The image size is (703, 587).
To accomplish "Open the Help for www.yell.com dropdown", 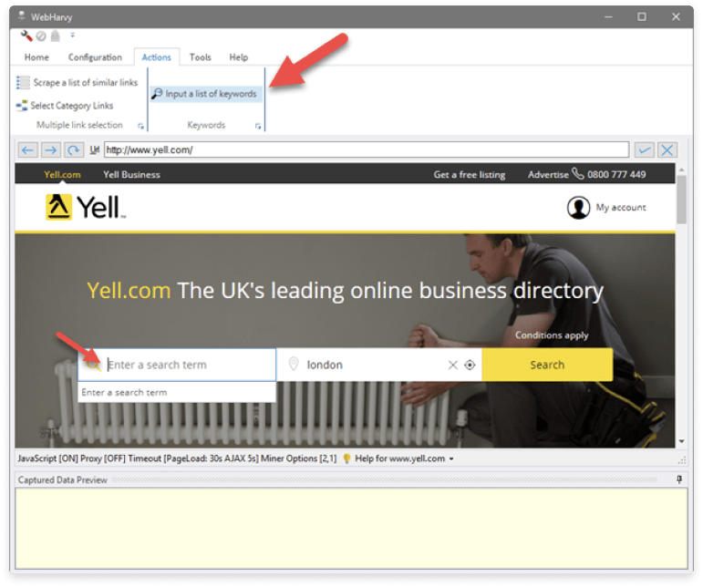I will click(451, 458).
